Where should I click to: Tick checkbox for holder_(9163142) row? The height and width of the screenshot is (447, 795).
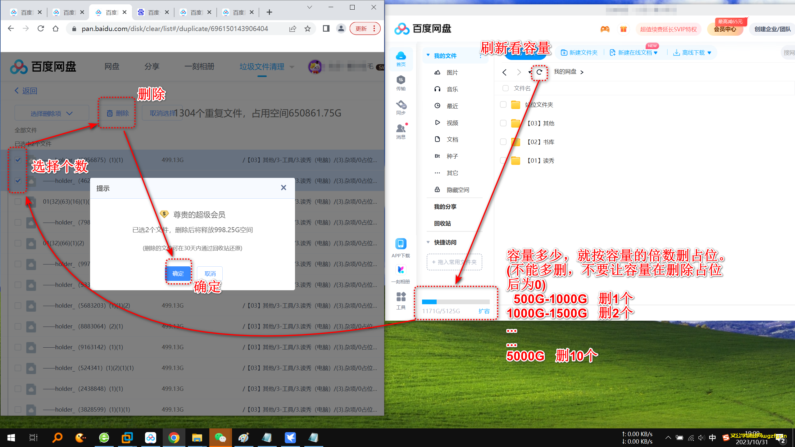(18, 347)
